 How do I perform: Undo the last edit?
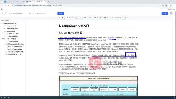[x=108, y=18]
